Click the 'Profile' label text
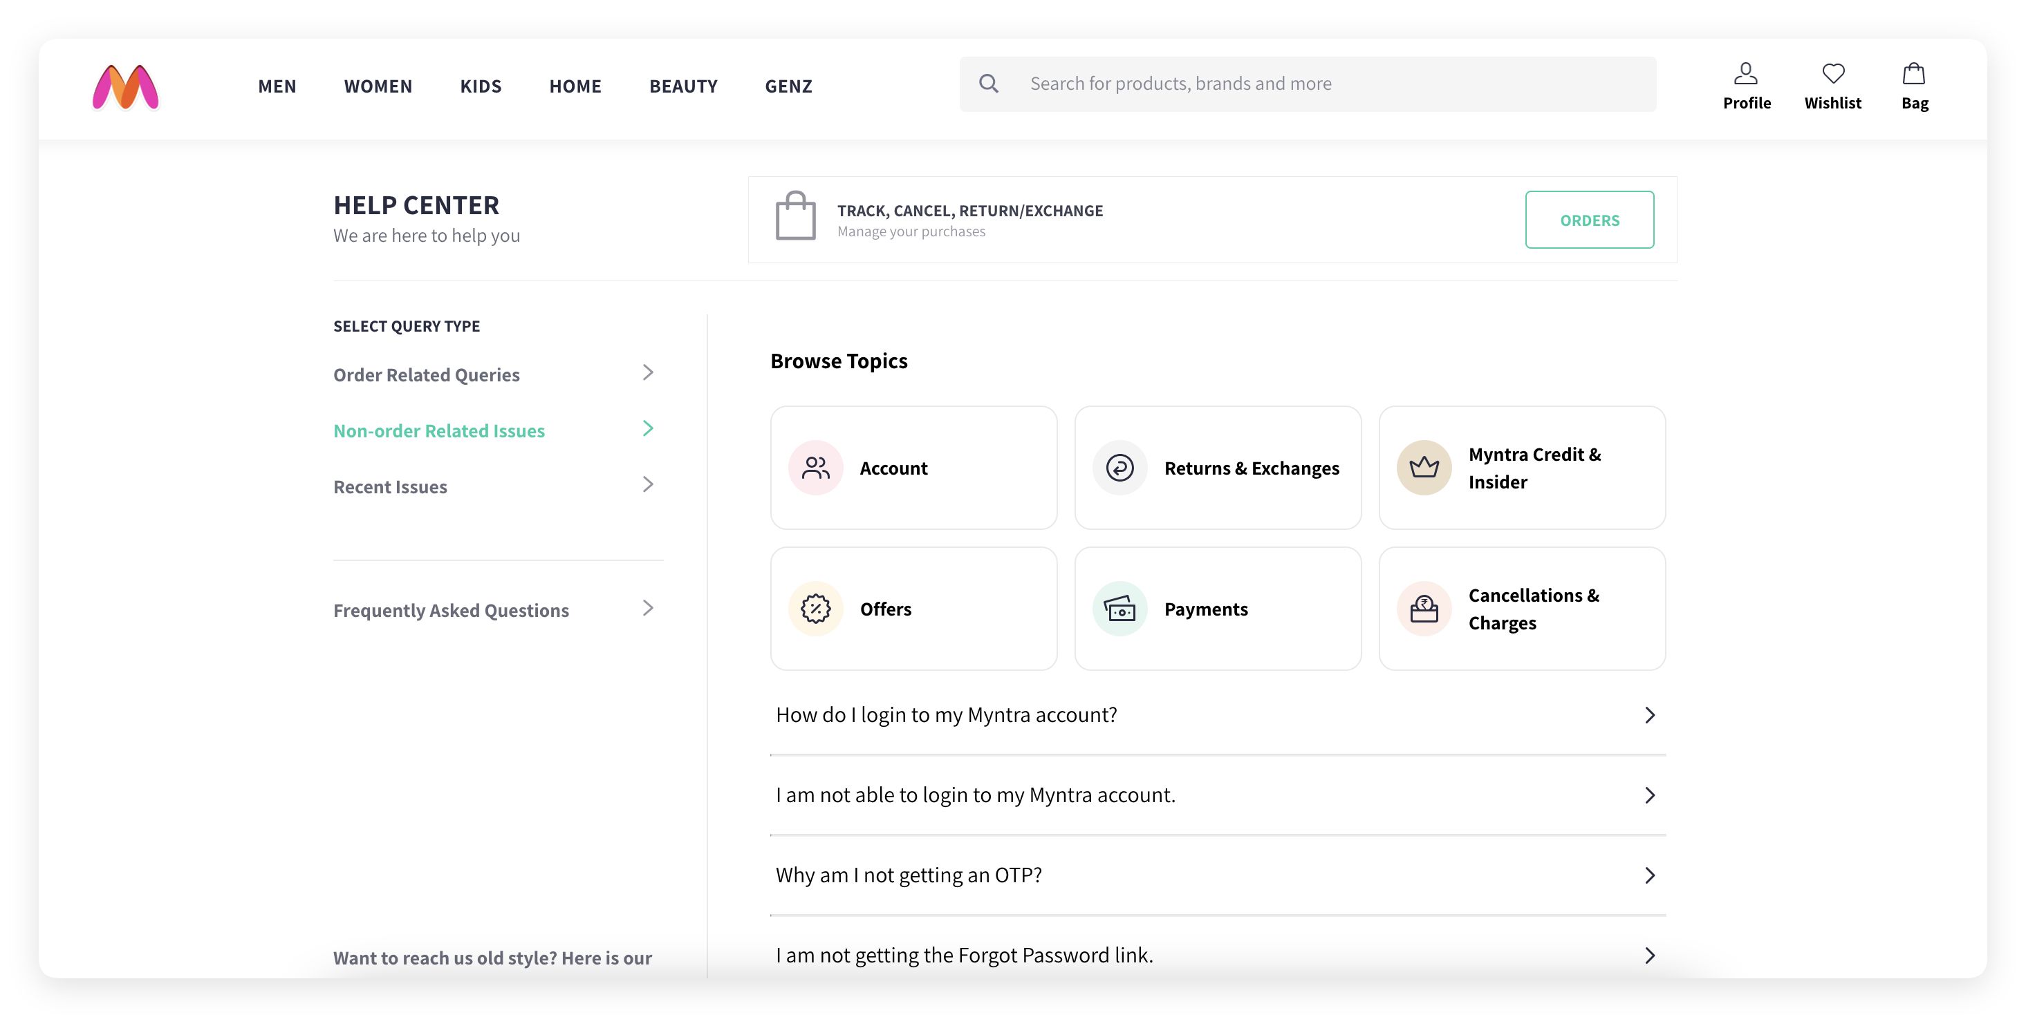This screenshot has width=2026, height=1017. coord(1747,103)
